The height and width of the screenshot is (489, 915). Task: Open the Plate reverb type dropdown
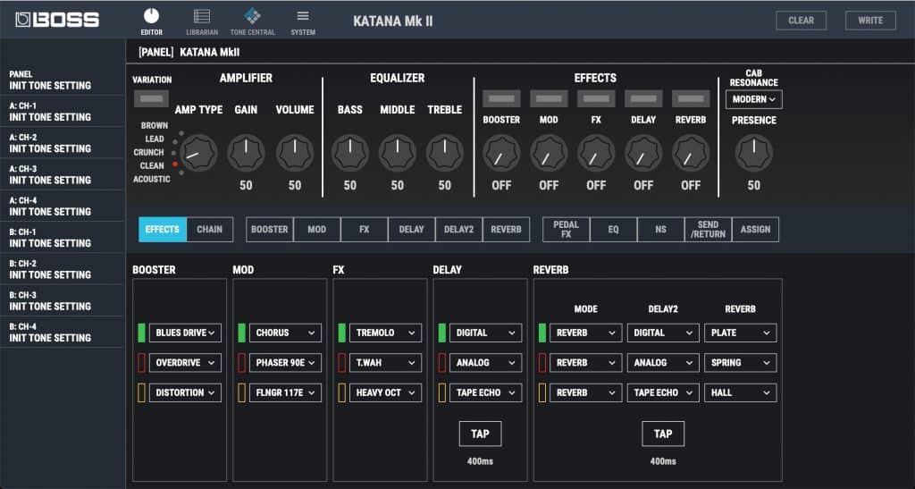point(739,333)
